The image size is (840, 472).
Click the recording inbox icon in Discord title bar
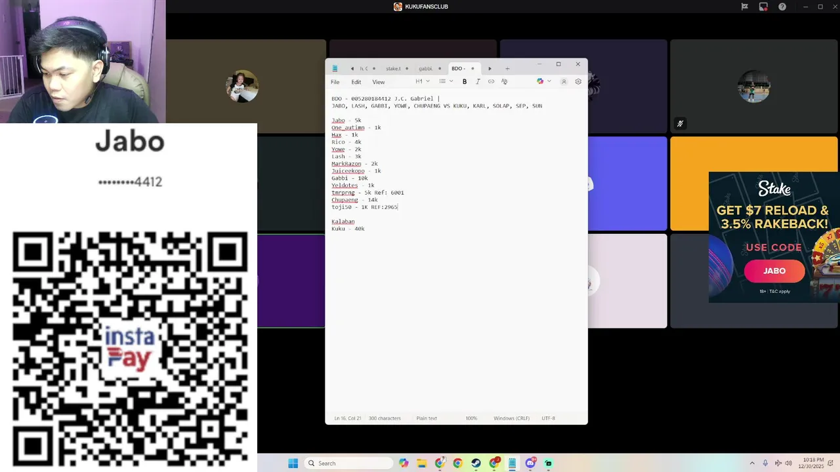[x=763, y=7]
